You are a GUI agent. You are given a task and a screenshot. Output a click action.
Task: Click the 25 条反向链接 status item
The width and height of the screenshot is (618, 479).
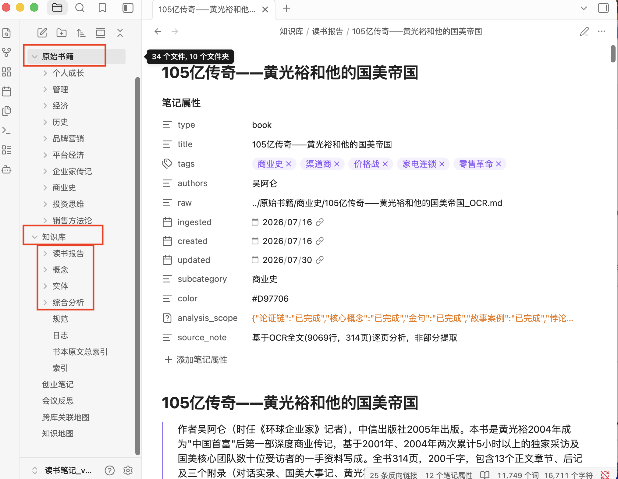[x=393, y=475]
